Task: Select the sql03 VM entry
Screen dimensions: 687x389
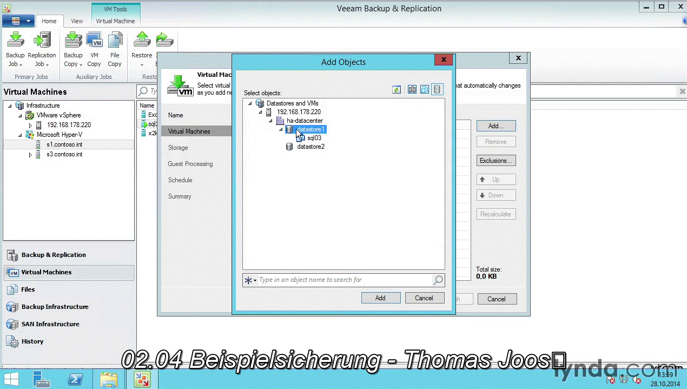Action: 314,138
